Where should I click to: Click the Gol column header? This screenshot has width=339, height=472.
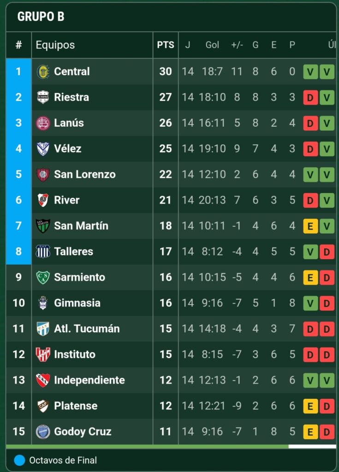[212, 45]
